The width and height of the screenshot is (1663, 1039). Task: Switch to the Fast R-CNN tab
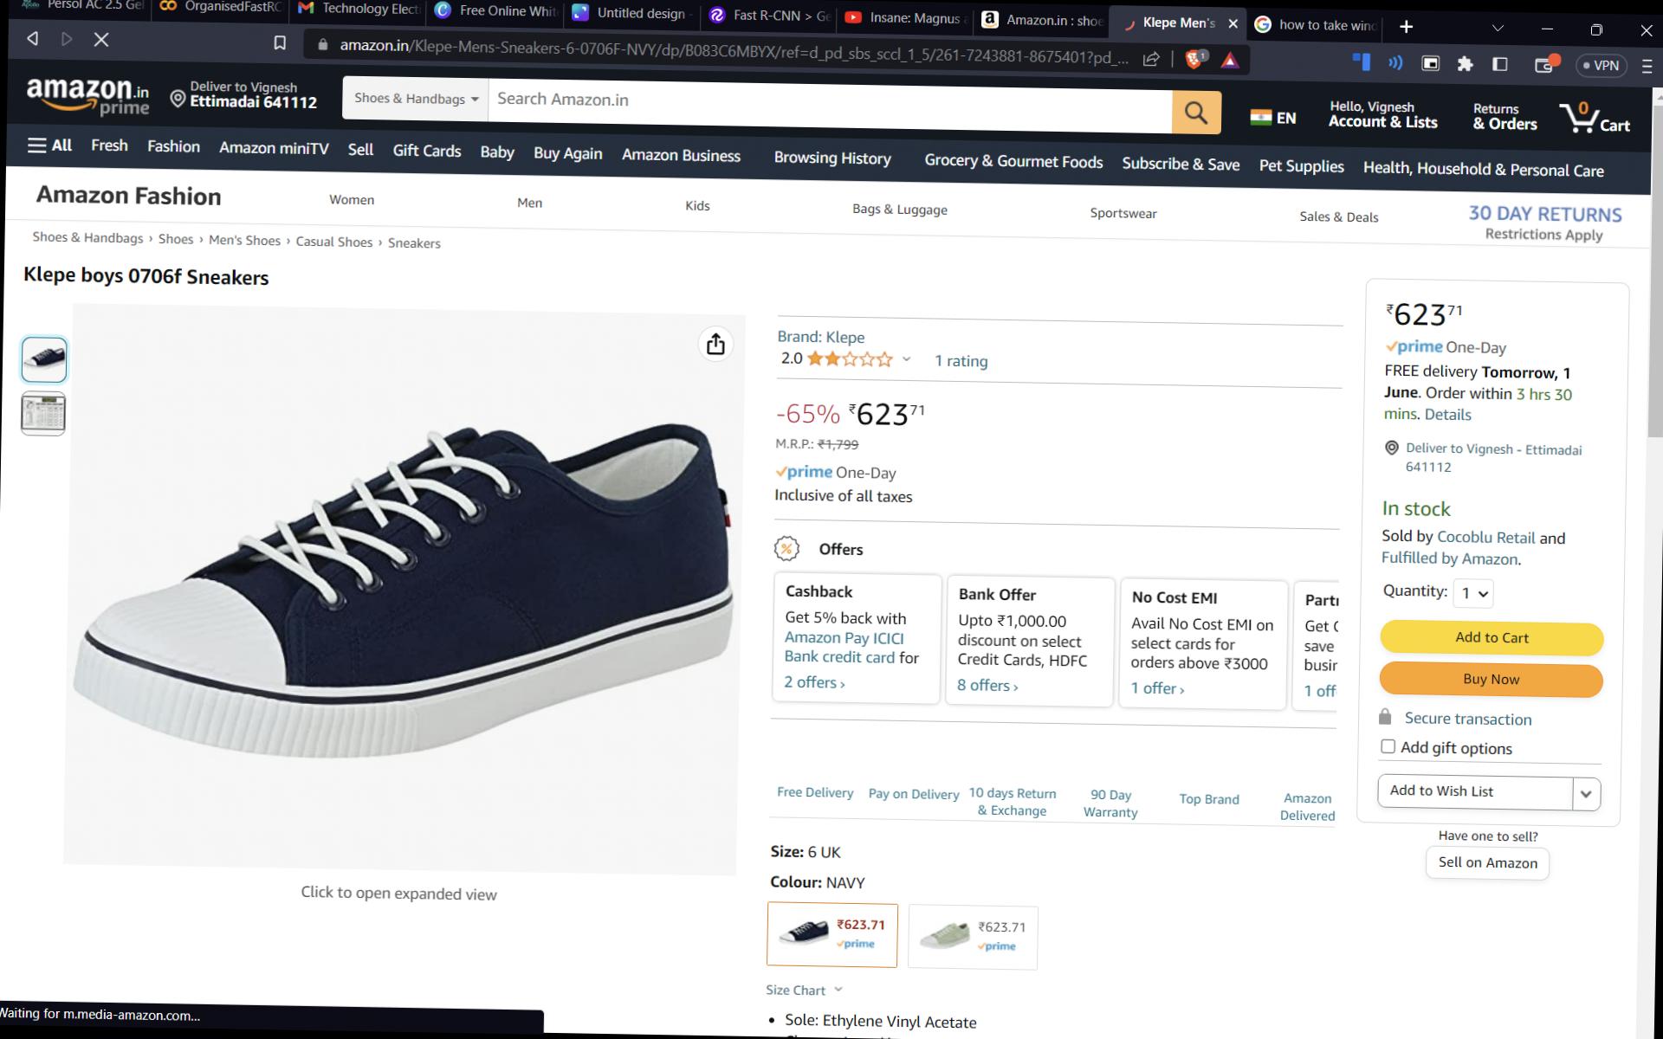(769, 15)
